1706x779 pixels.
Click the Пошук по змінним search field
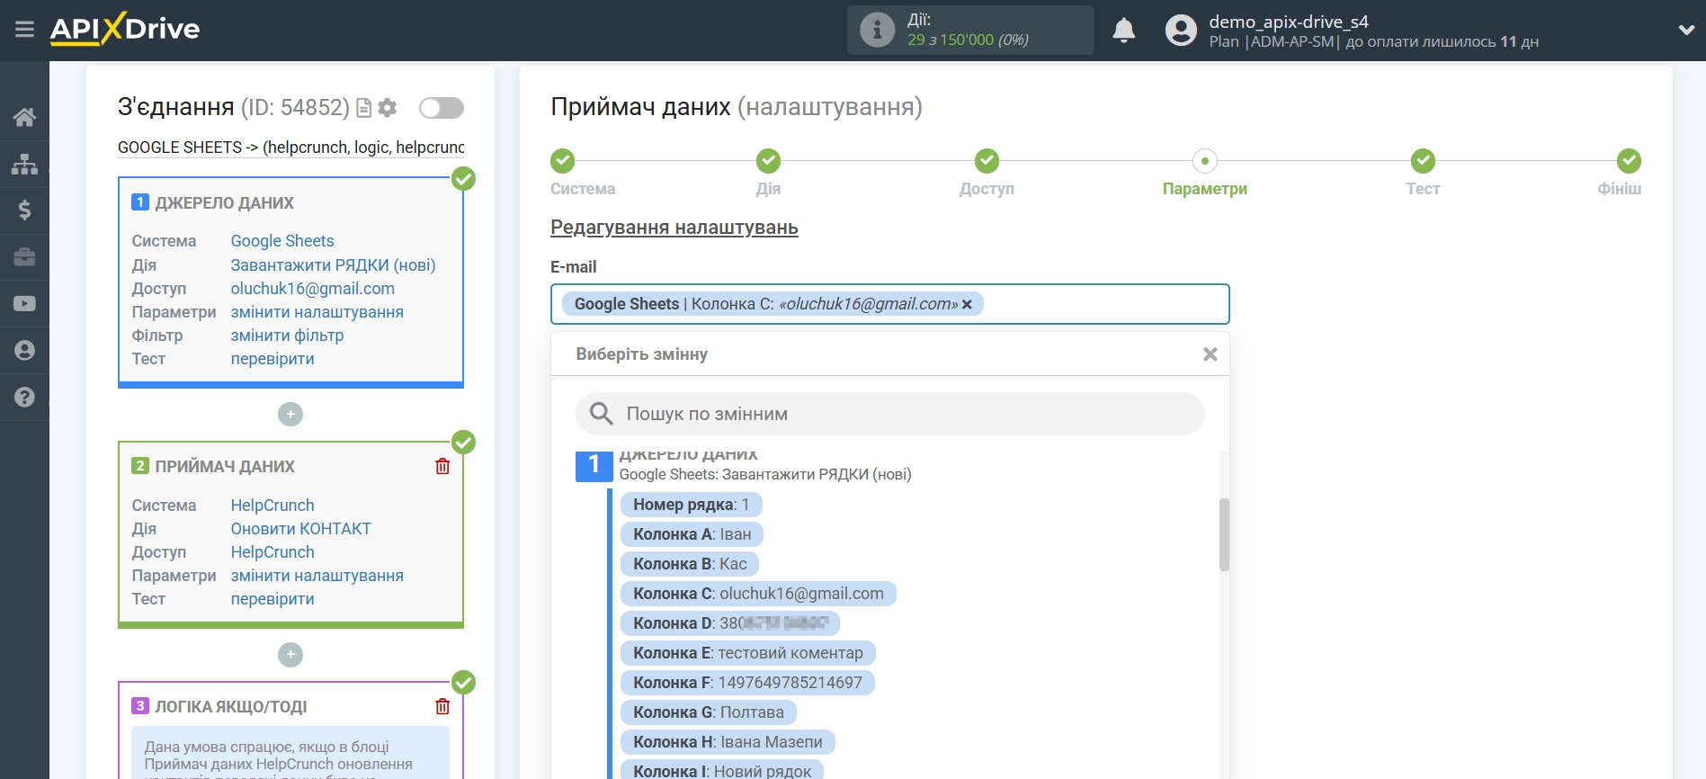point(890,414)
